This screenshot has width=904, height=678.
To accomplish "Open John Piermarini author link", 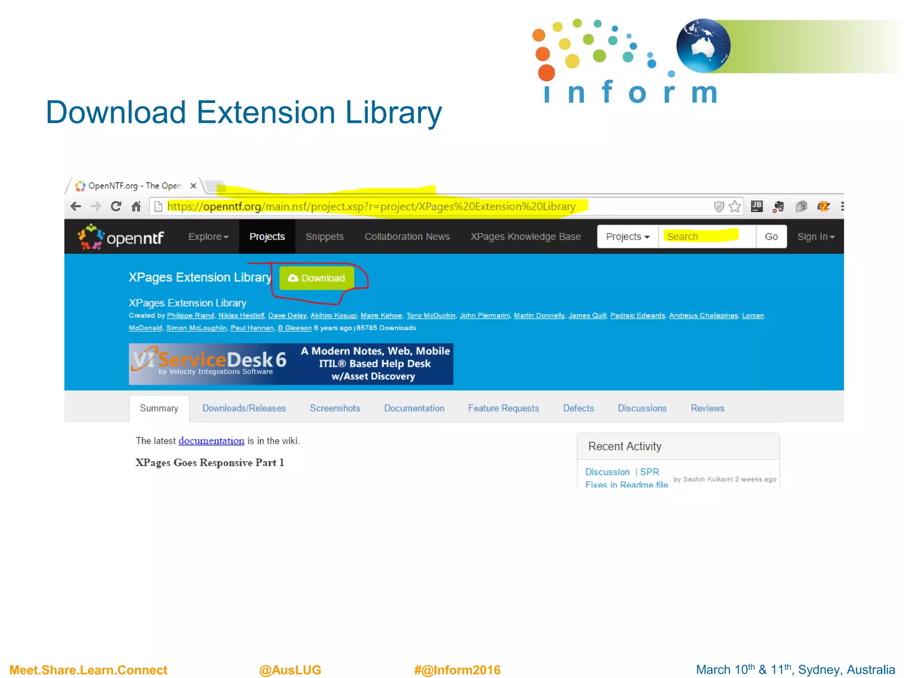I will [485, 316].
